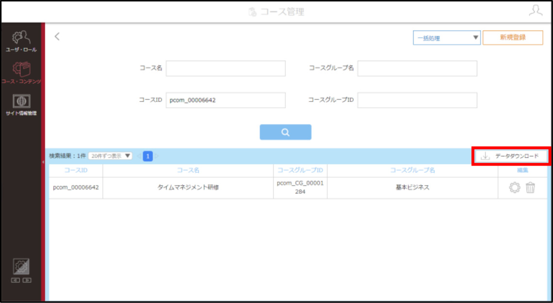
Task: Click the settings gear icon at sidebar bottom
Action: point(21,267)
